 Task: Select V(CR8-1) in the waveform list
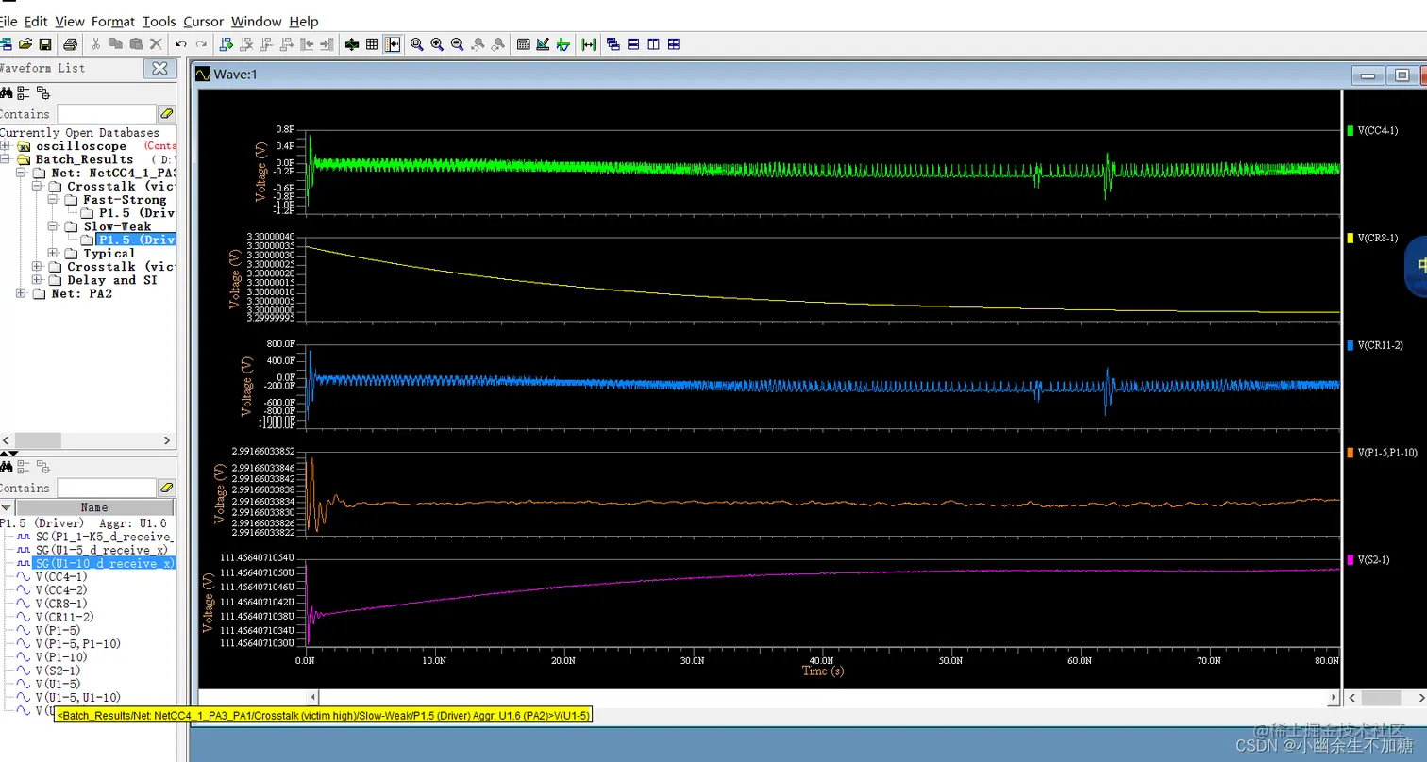[60, 603]
